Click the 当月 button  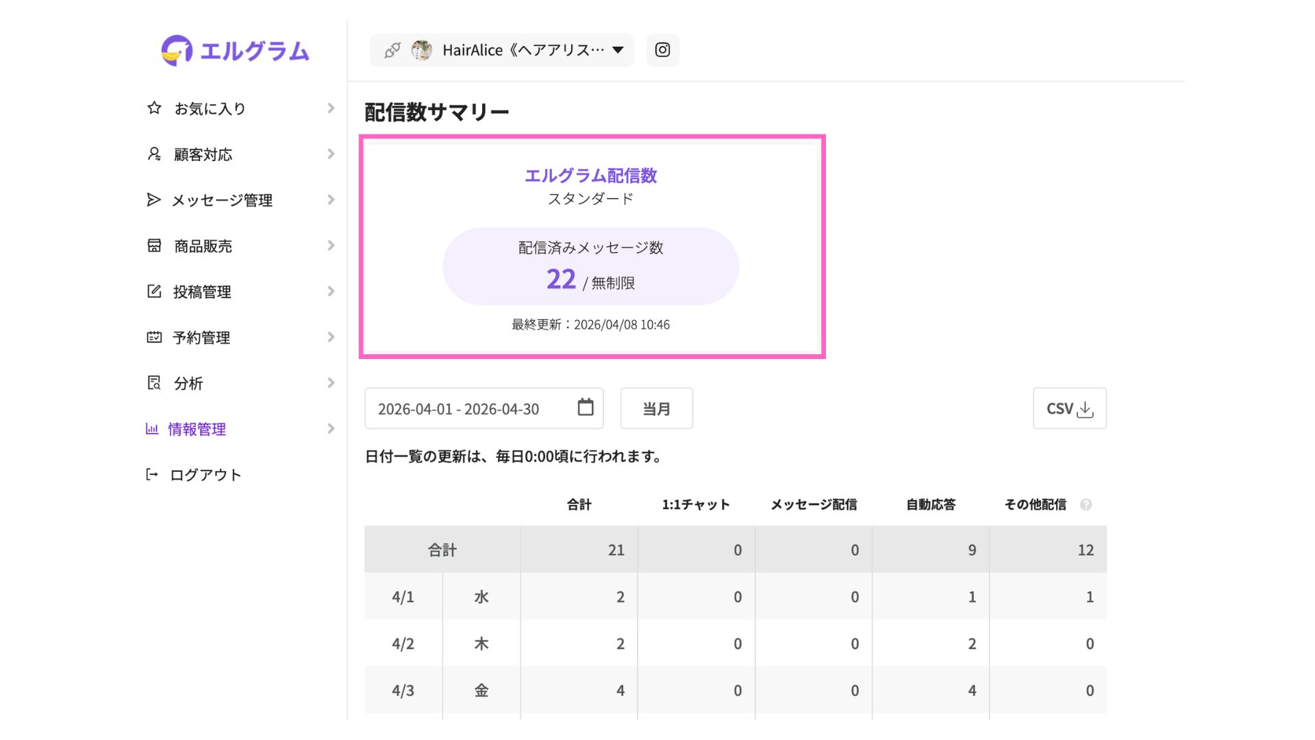click(x=656, y=409)
